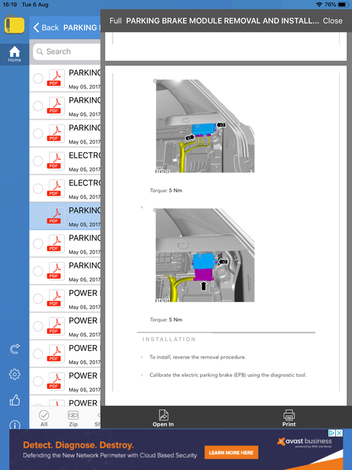
Task: Open the avast business ad logo
Action: point(304,442)
